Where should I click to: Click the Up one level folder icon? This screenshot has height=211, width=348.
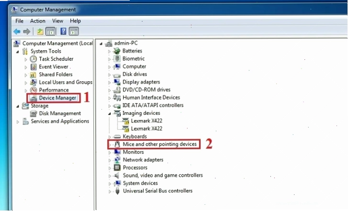point(40,32)
